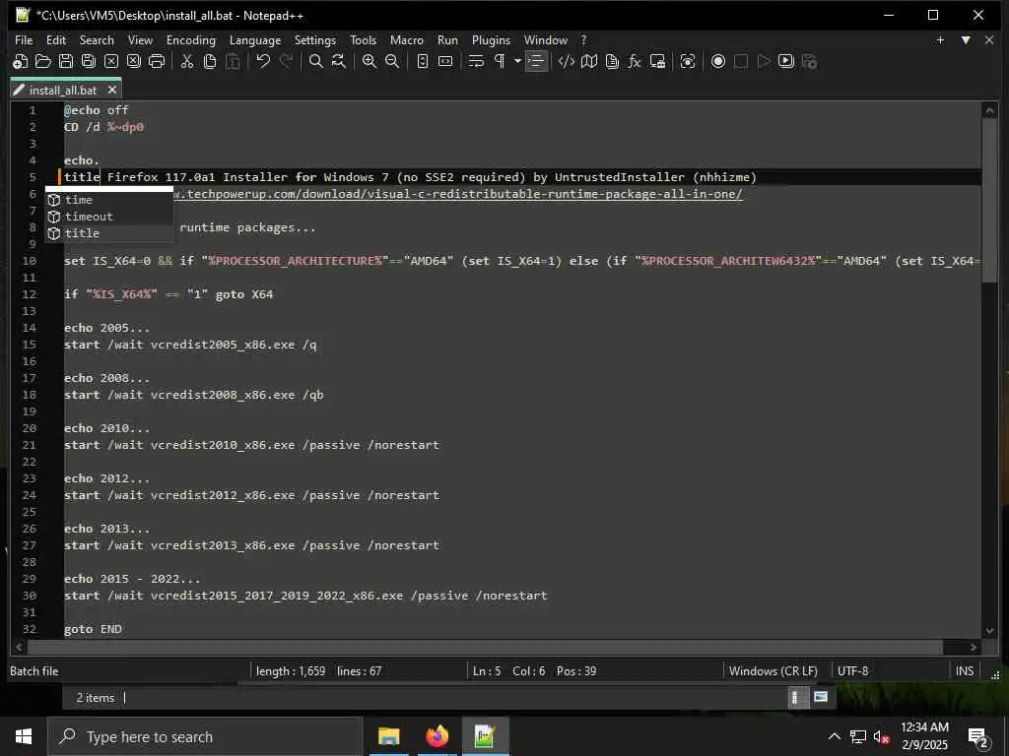Click the vertical scrollbar up arrow
1009x756 pixels.
(x=989, y=110)
